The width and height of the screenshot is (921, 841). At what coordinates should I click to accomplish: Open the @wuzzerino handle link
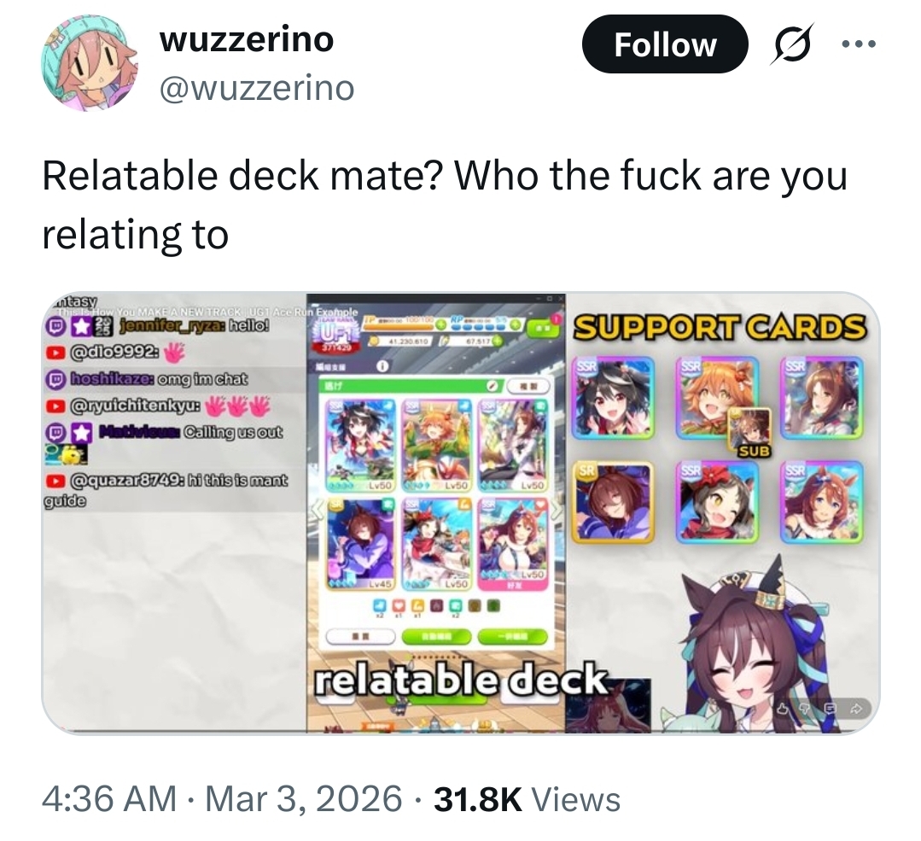pyautogui.click(x=257, y=88)
